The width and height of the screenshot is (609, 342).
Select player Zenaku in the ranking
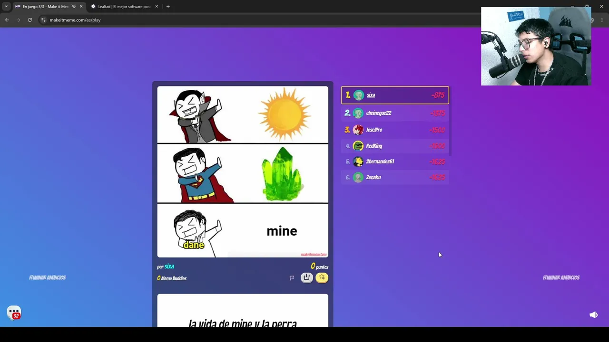click(x=395, y=177)
